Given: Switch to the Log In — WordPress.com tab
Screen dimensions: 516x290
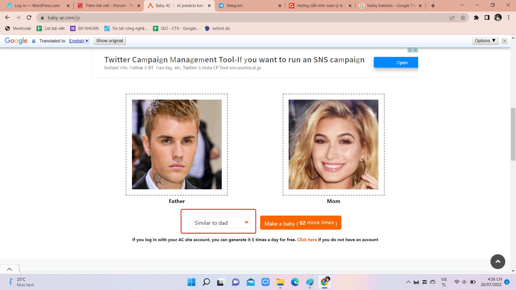Looking at the screenshot, I should point(37,6).
